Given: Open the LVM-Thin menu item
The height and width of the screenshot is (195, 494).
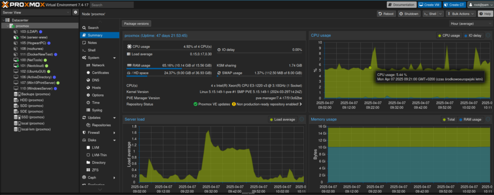Looking at the screenshot, I should (99, 155).
